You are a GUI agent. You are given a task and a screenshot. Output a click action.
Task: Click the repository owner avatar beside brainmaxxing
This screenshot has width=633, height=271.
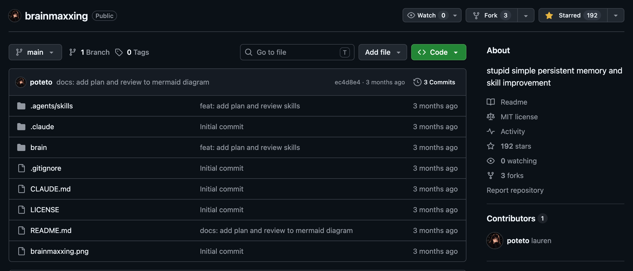pos(15,16)
